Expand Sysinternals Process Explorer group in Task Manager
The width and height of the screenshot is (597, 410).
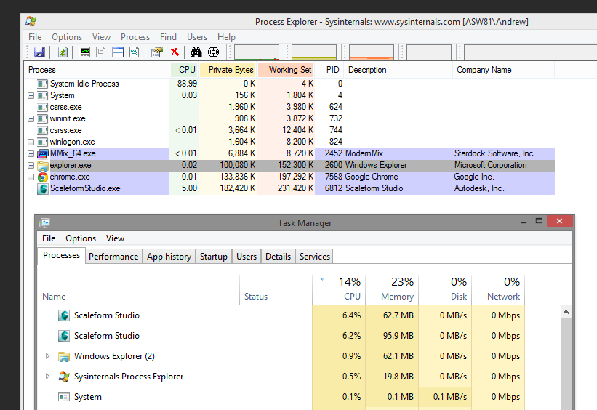point(47,376)
